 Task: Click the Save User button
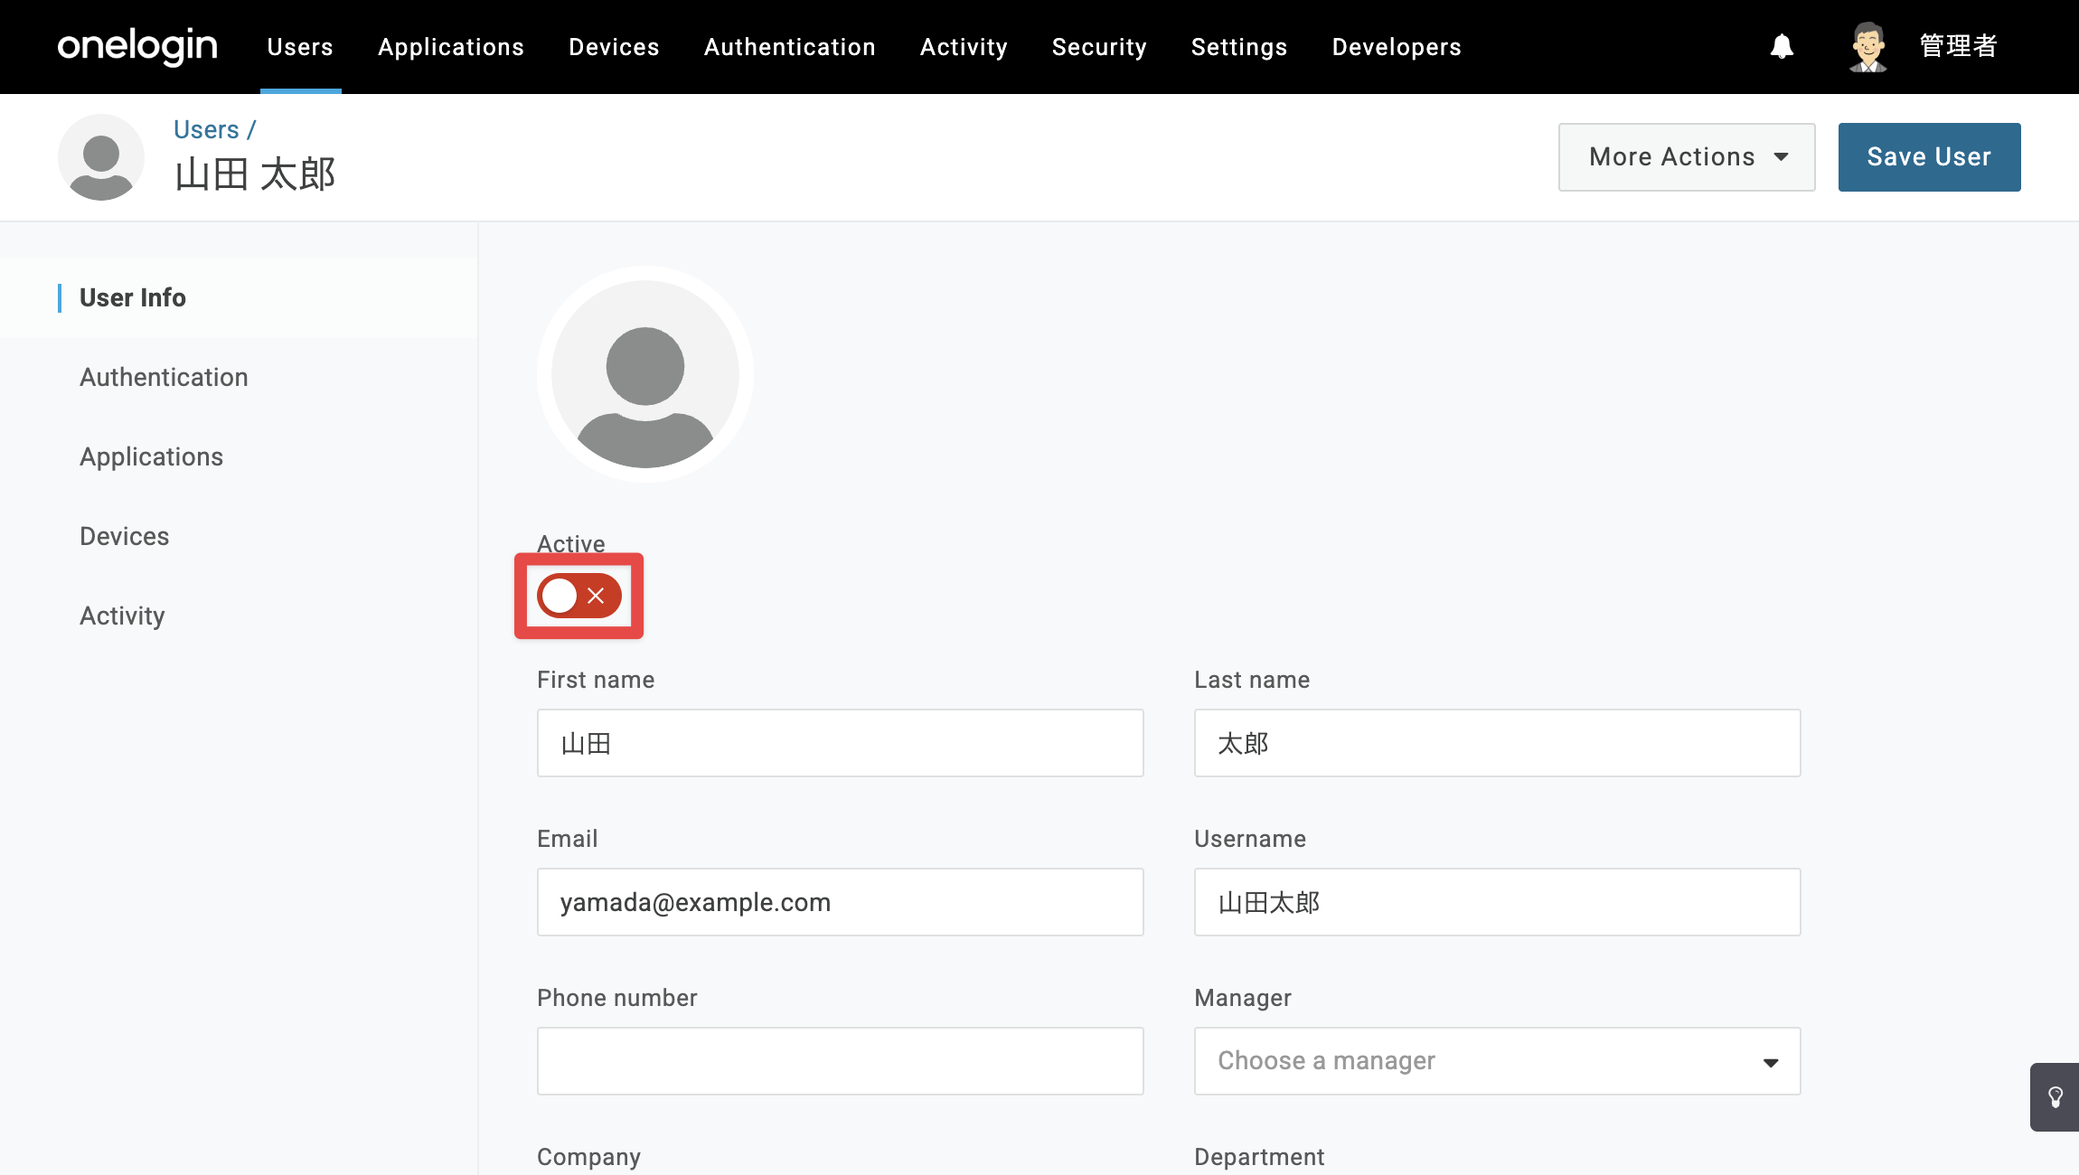[1929, 157]
